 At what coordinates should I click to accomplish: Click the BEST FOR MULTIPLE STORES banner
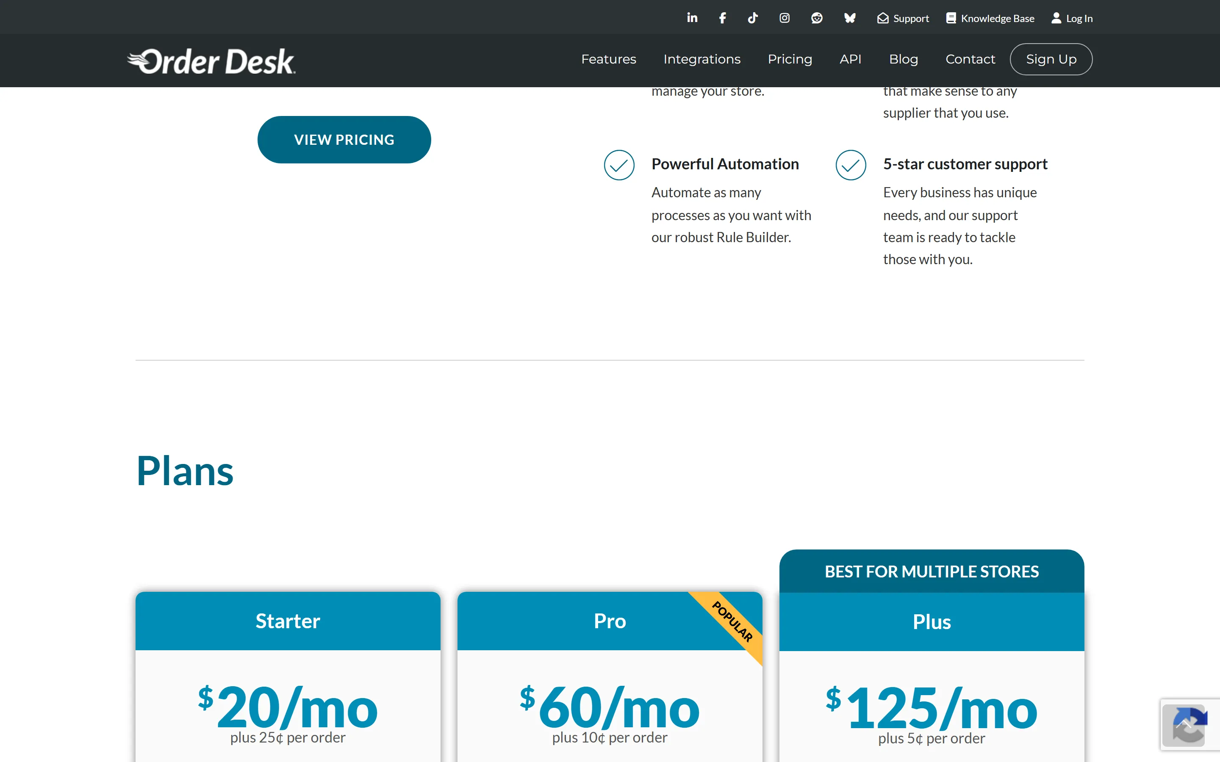coord(932,571)
